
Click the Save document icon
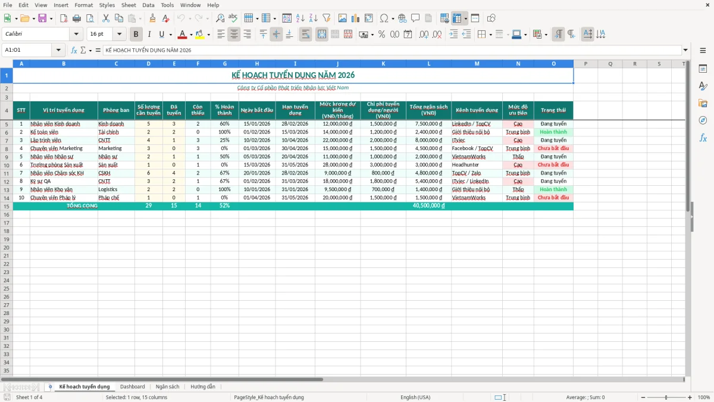42,18
